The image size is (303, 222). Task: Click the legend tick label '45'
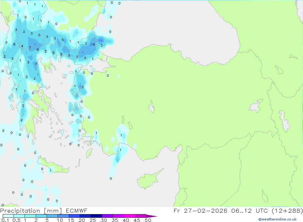[137, 220]
